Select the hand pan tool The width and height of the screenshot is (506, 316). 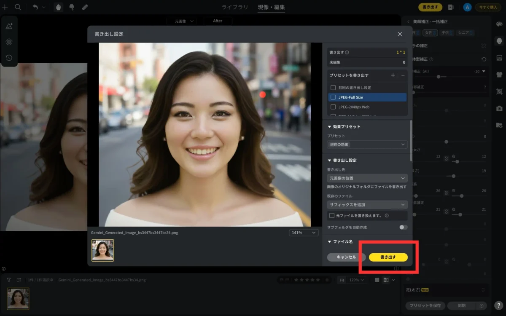58,7
